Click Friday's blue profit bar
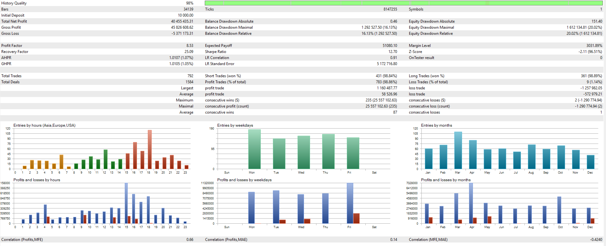 (x=350, y=203)
